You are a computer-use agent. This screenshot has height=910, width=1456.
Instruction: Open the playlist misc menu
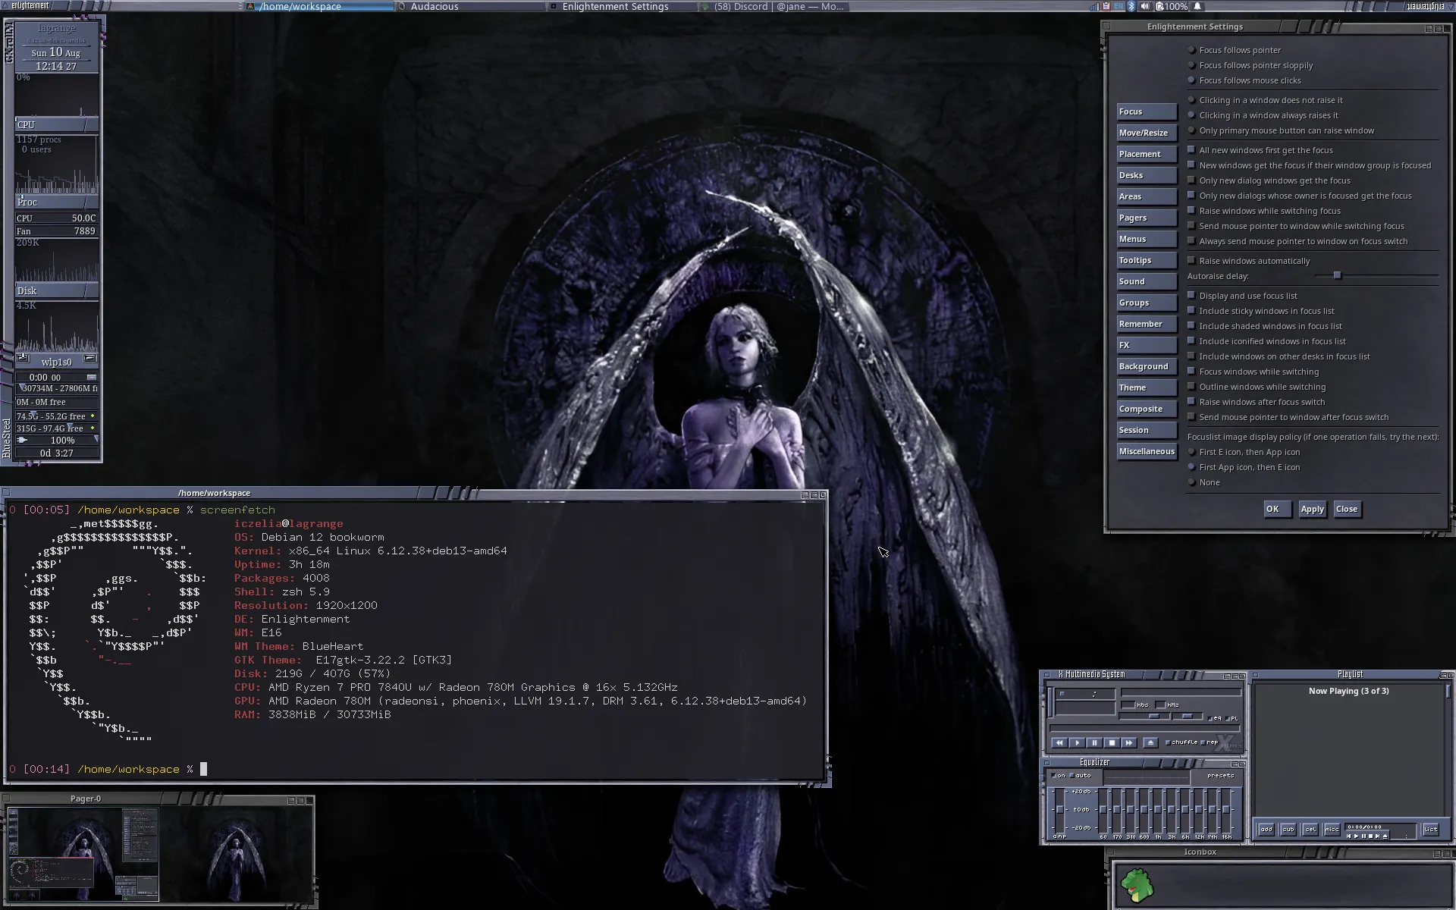point(1332,830)
